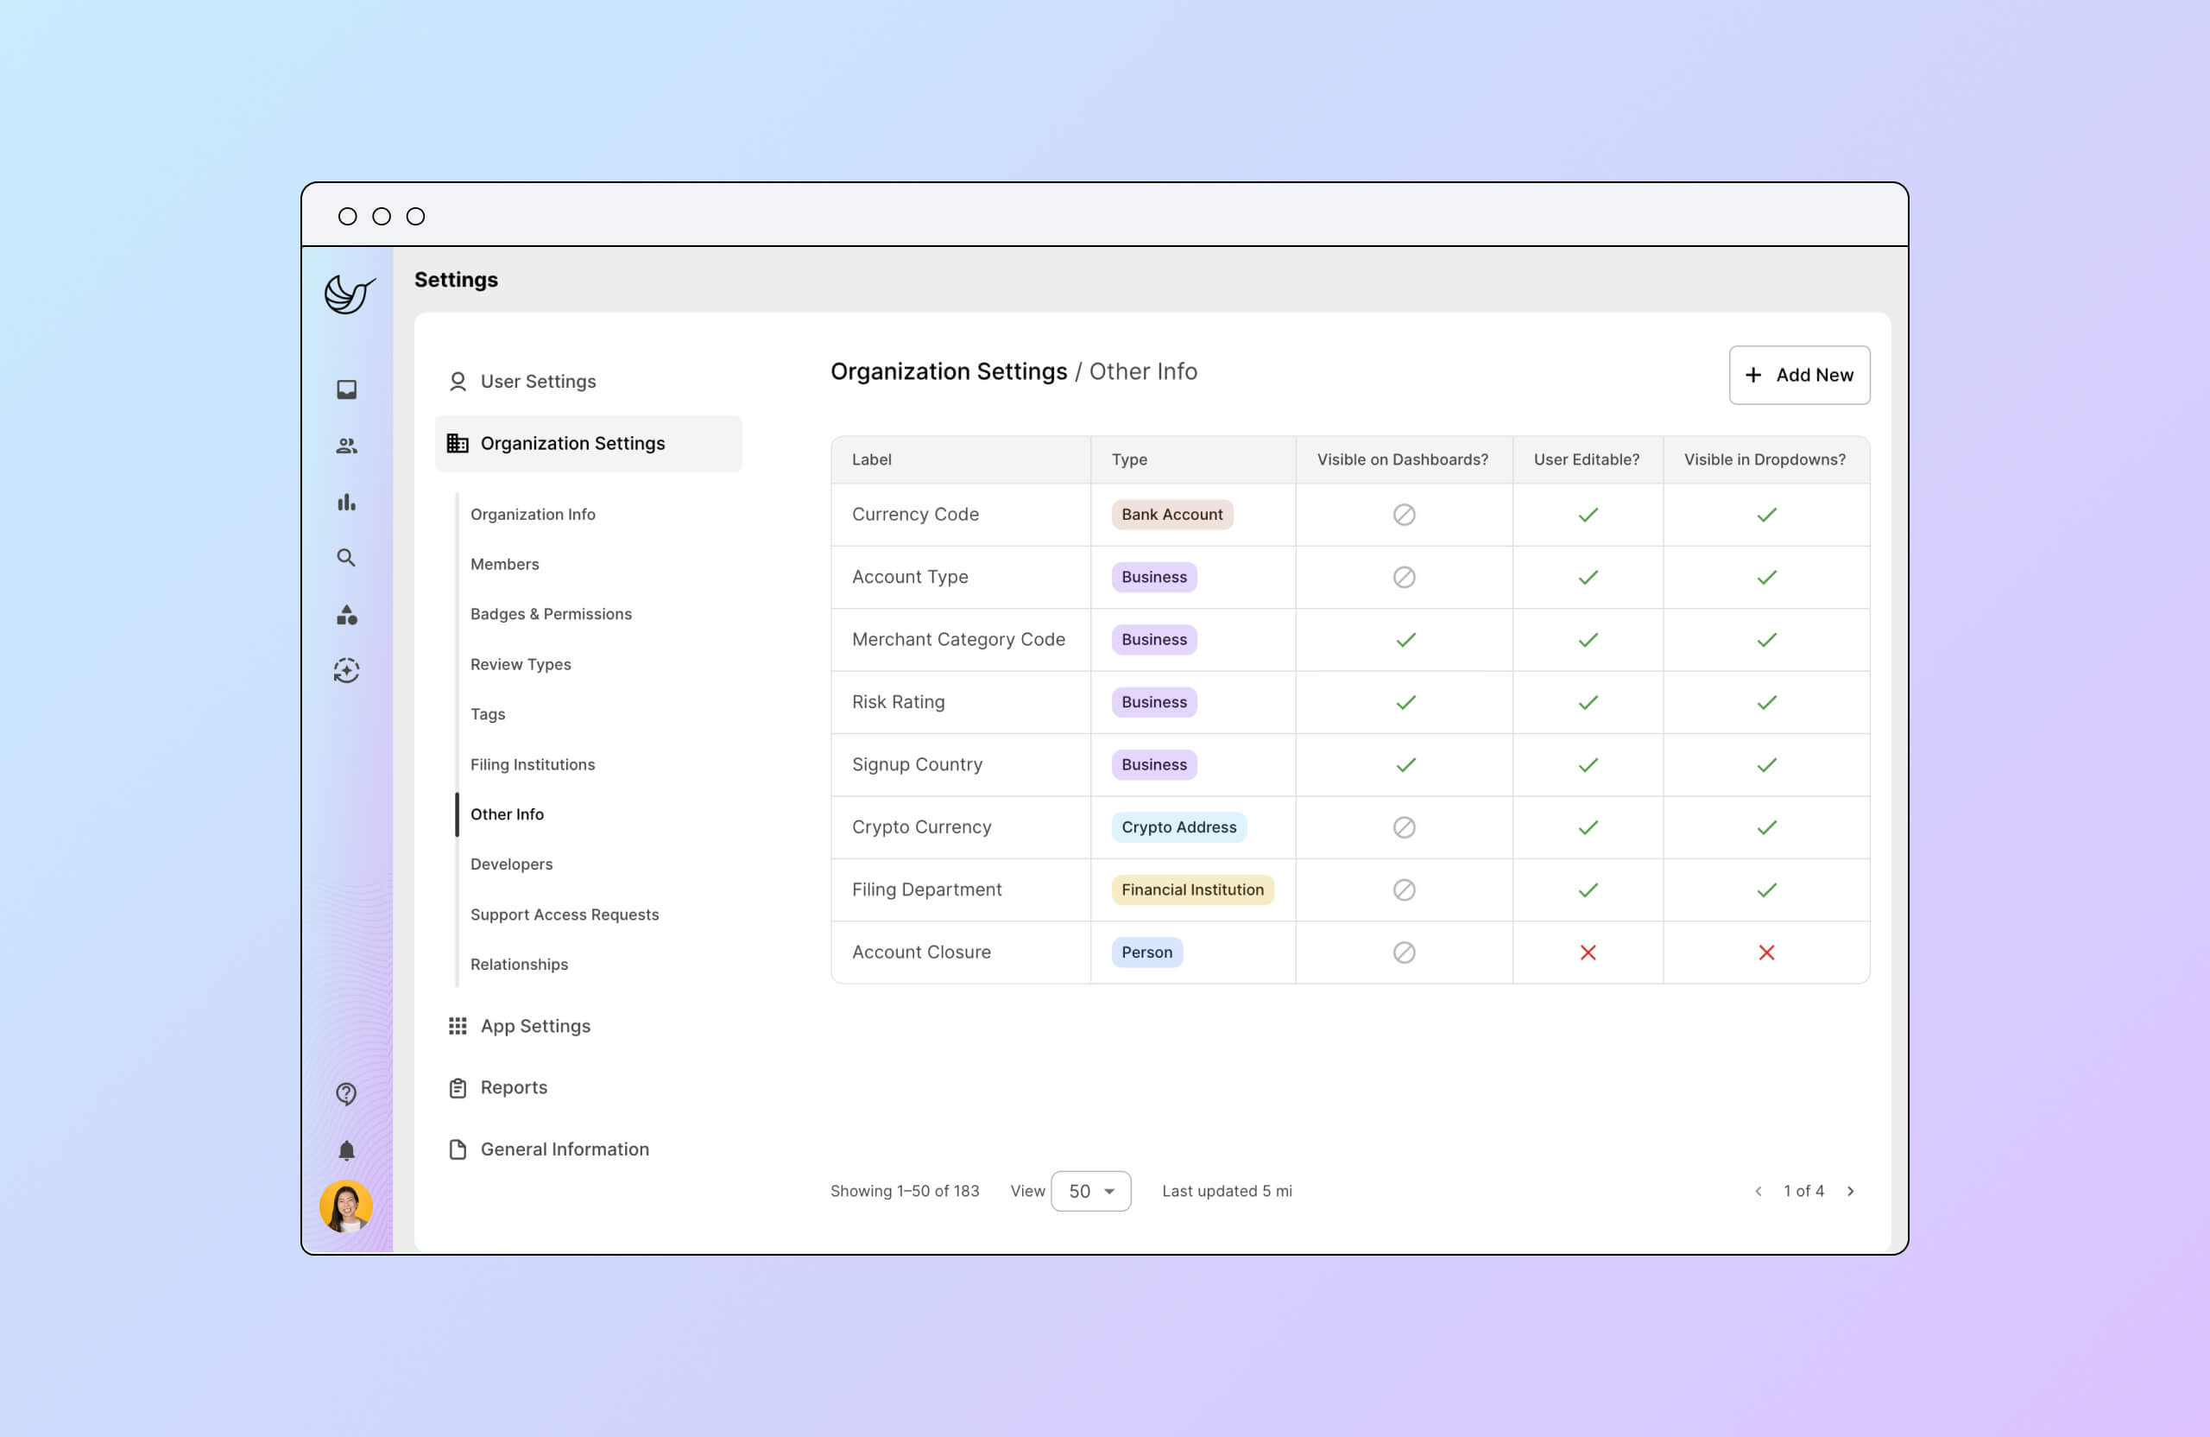Click the user profile avatar
2210x1437 pixels.
point(346,1206)
